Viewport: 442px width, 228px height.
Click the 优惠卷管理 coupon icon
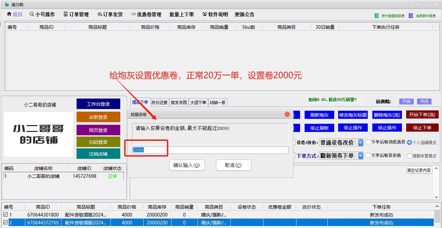133,14
